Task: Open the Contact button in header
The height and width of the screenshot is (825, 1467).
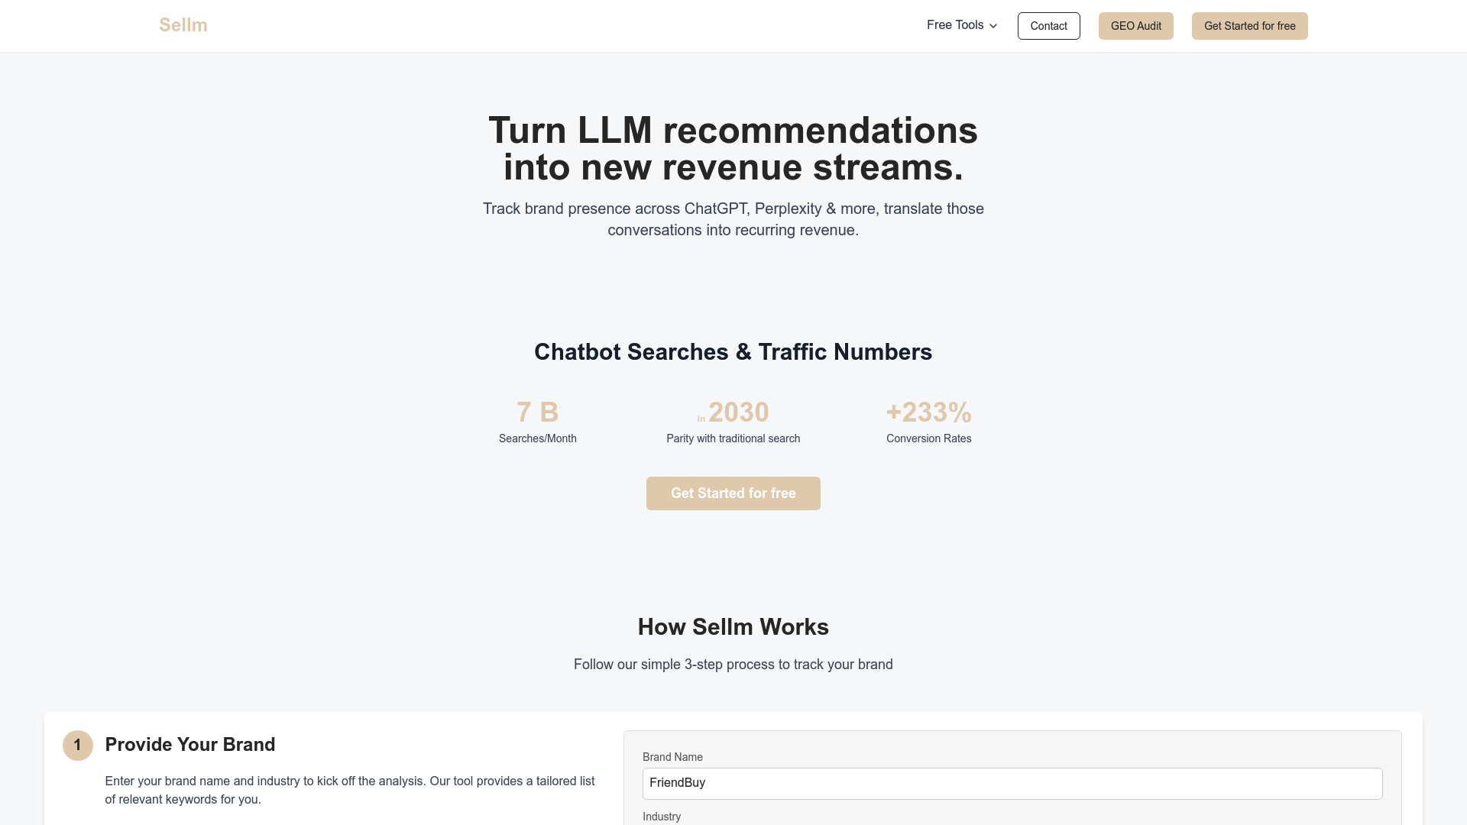Action: point(1048,26)
